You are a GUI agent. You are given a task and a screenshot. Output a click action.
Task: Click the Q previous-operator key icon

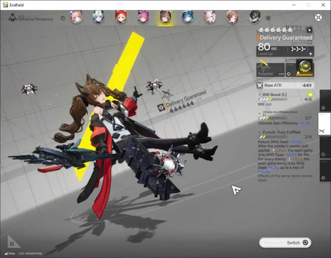tap(63, 18)
